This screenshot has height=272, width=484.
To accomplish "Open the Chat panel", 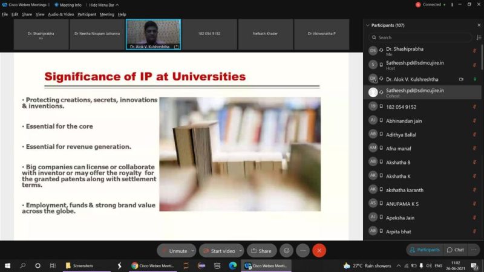I will coord(455,250).
